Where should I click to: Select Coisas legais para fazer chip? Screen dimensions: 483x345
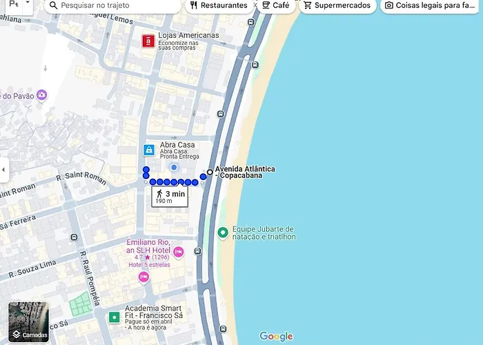click(431, 6)
